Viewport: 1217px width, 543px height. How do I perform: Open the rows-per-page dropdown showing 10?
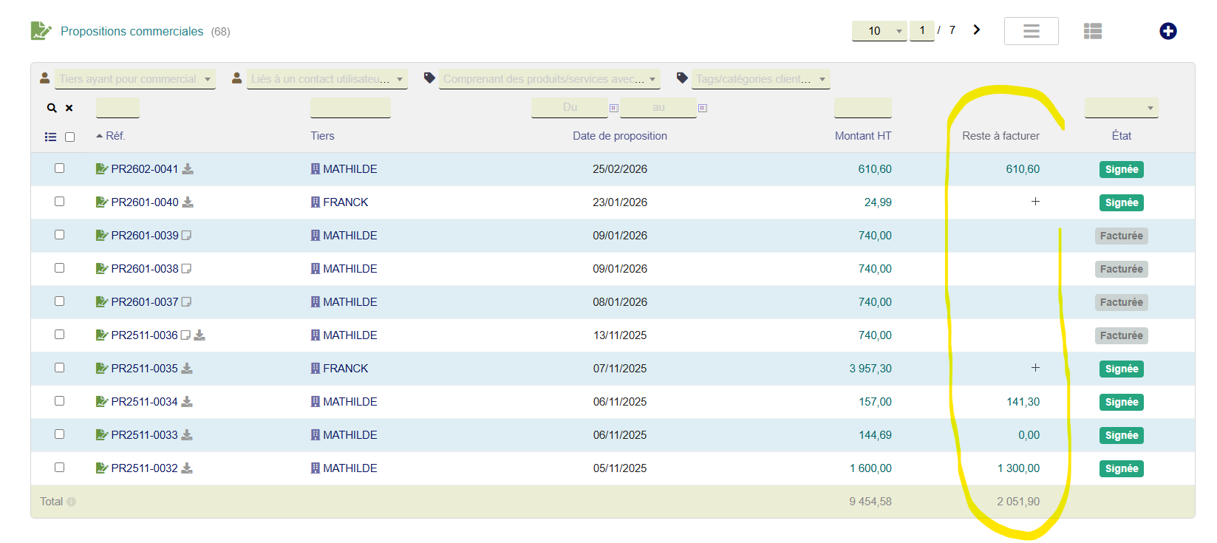[x=879, y=31]
